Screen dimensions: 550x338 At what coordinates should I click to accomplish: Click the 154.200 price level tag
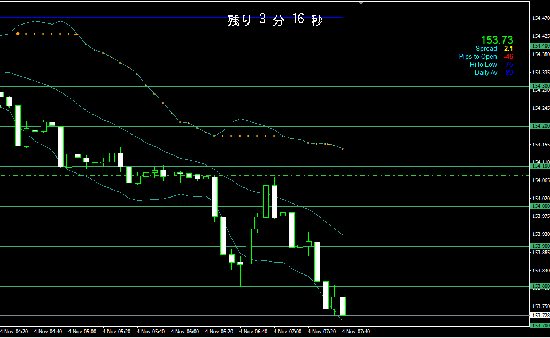click(540, 126)
